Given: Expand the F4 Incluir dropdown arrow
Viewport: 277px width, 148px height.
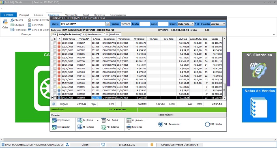Looking at the screenshot, I should point(98,120).
